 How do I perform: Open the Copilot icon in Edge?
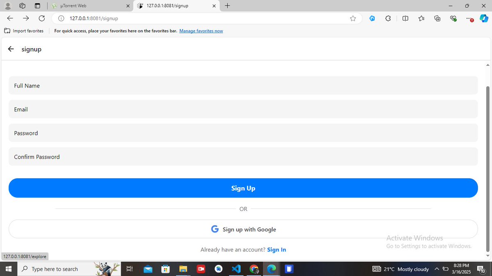coord(484,18)
